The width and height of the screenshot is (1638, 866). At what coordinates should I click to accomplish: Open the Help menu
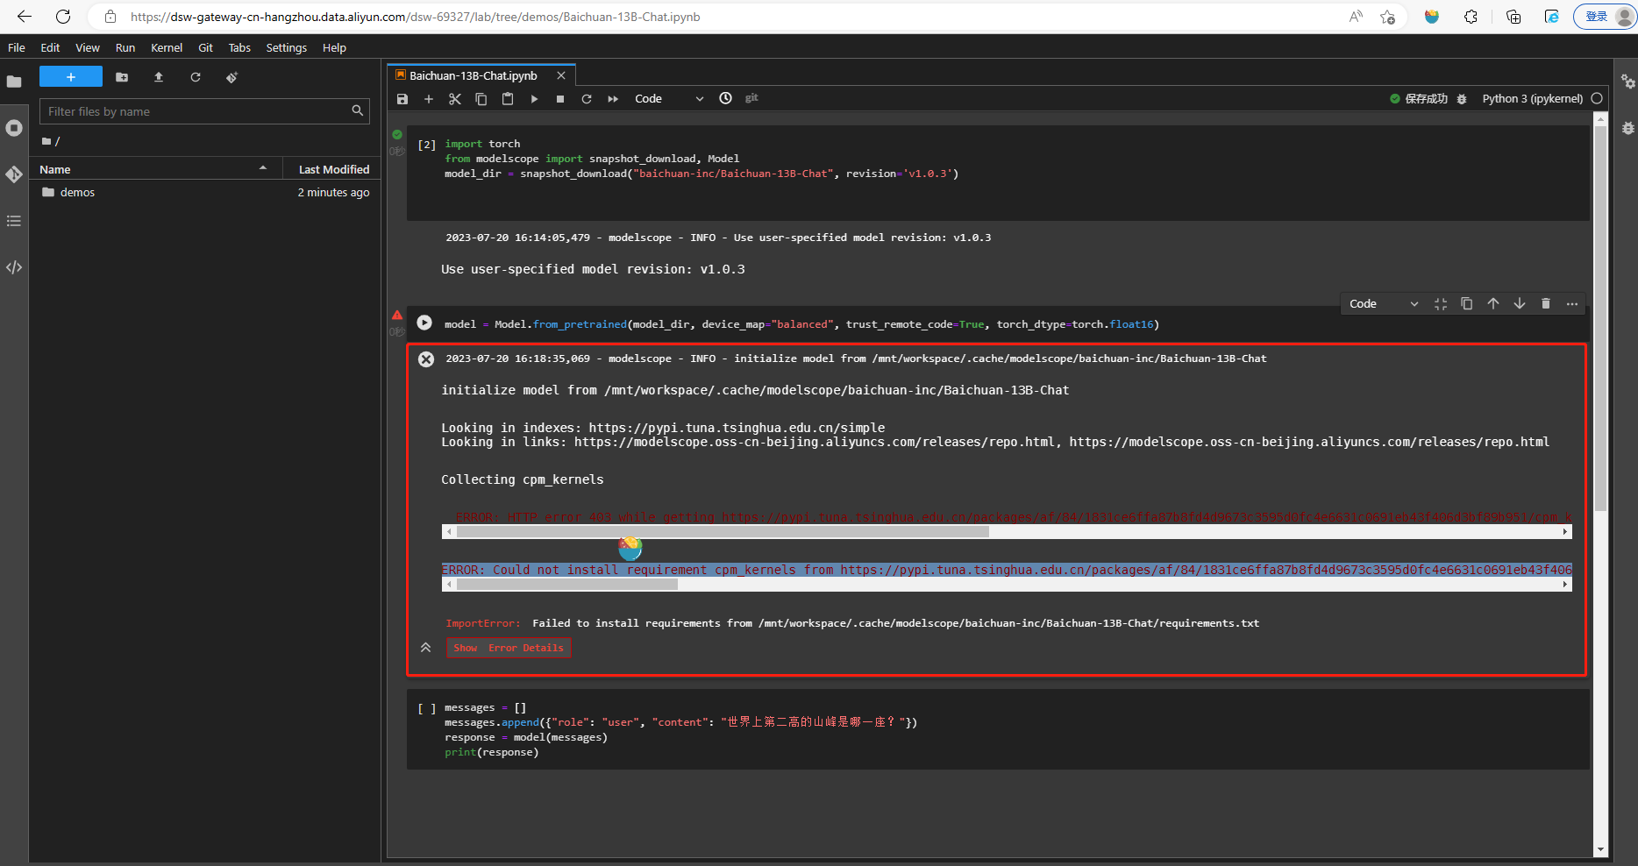(x=334, y=47)
